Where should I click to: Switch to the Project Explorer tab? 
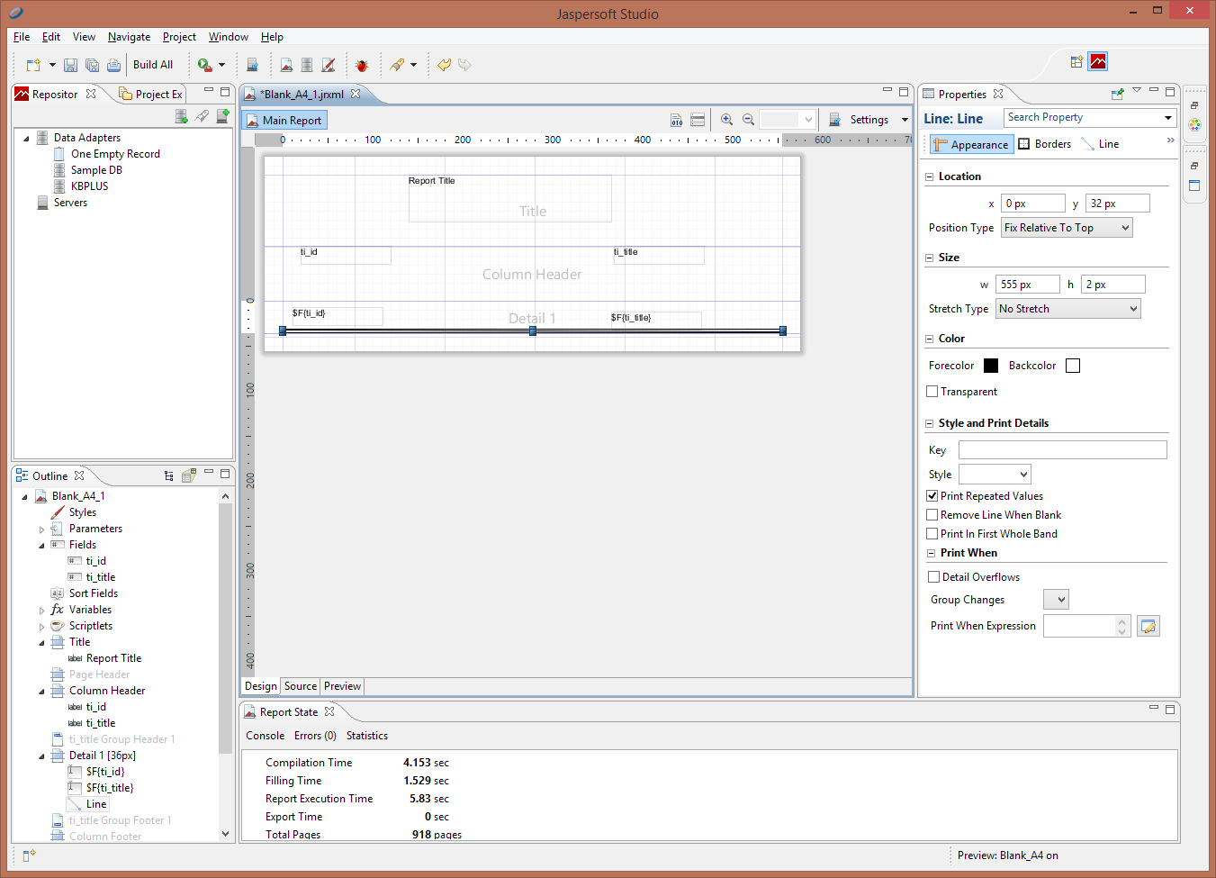coord(150,94)
